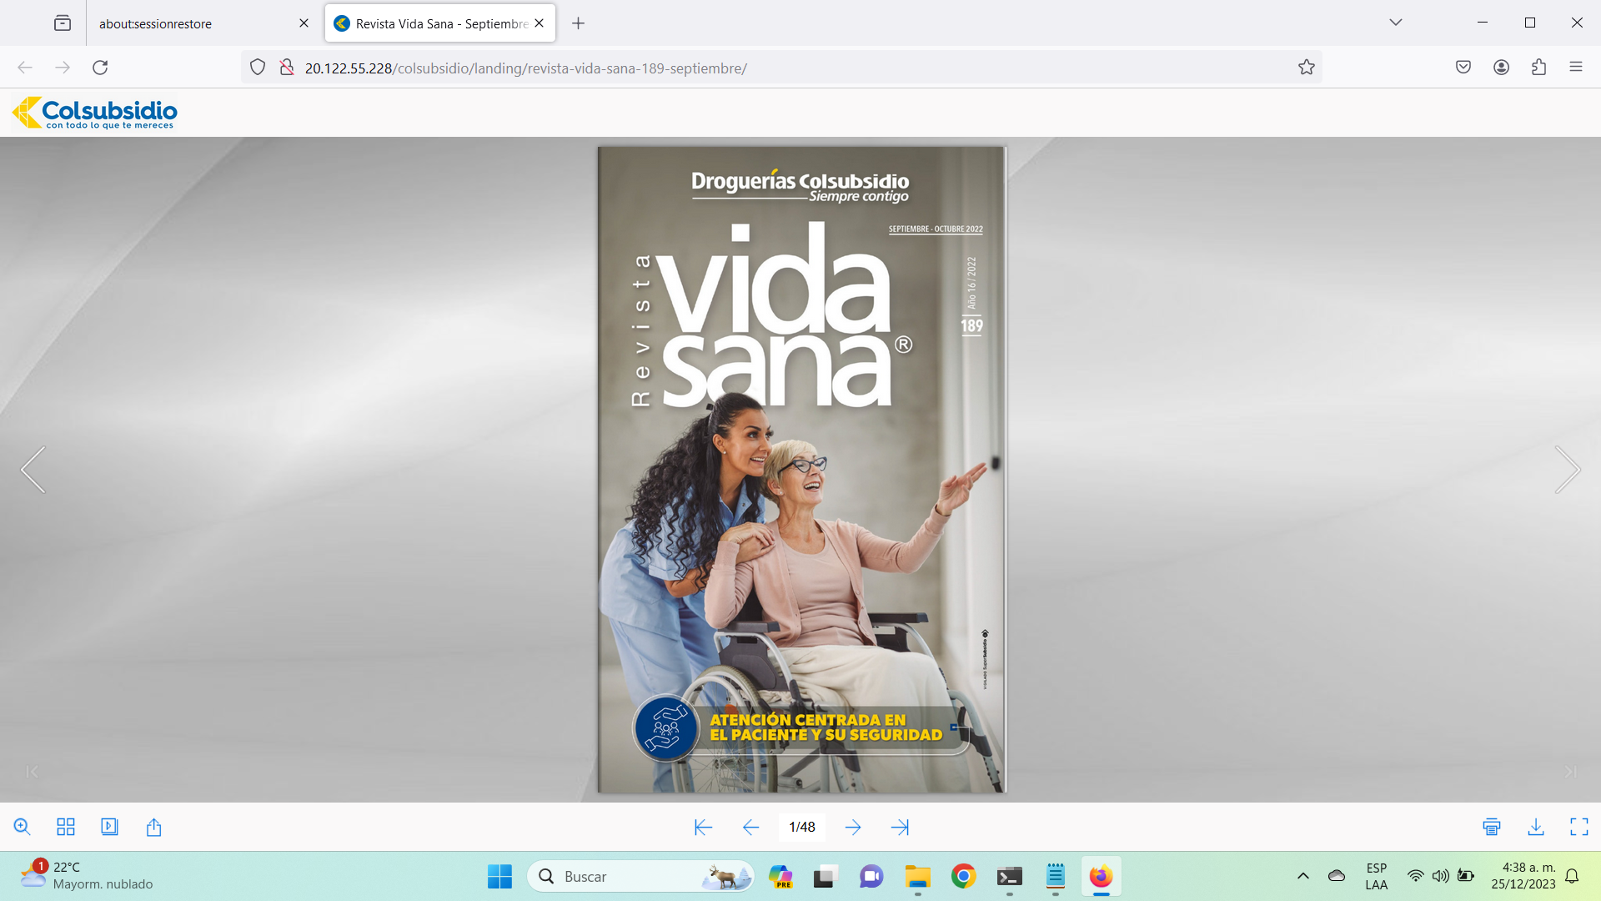The width and height of the screenshot is (1601, 901).
Task: Bookmark this page with star icon
Action: point(1306,68)
